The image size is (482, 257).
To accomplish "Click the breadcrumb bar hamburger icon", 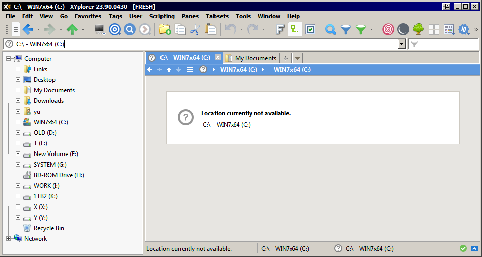I will [x=190, y=70].
